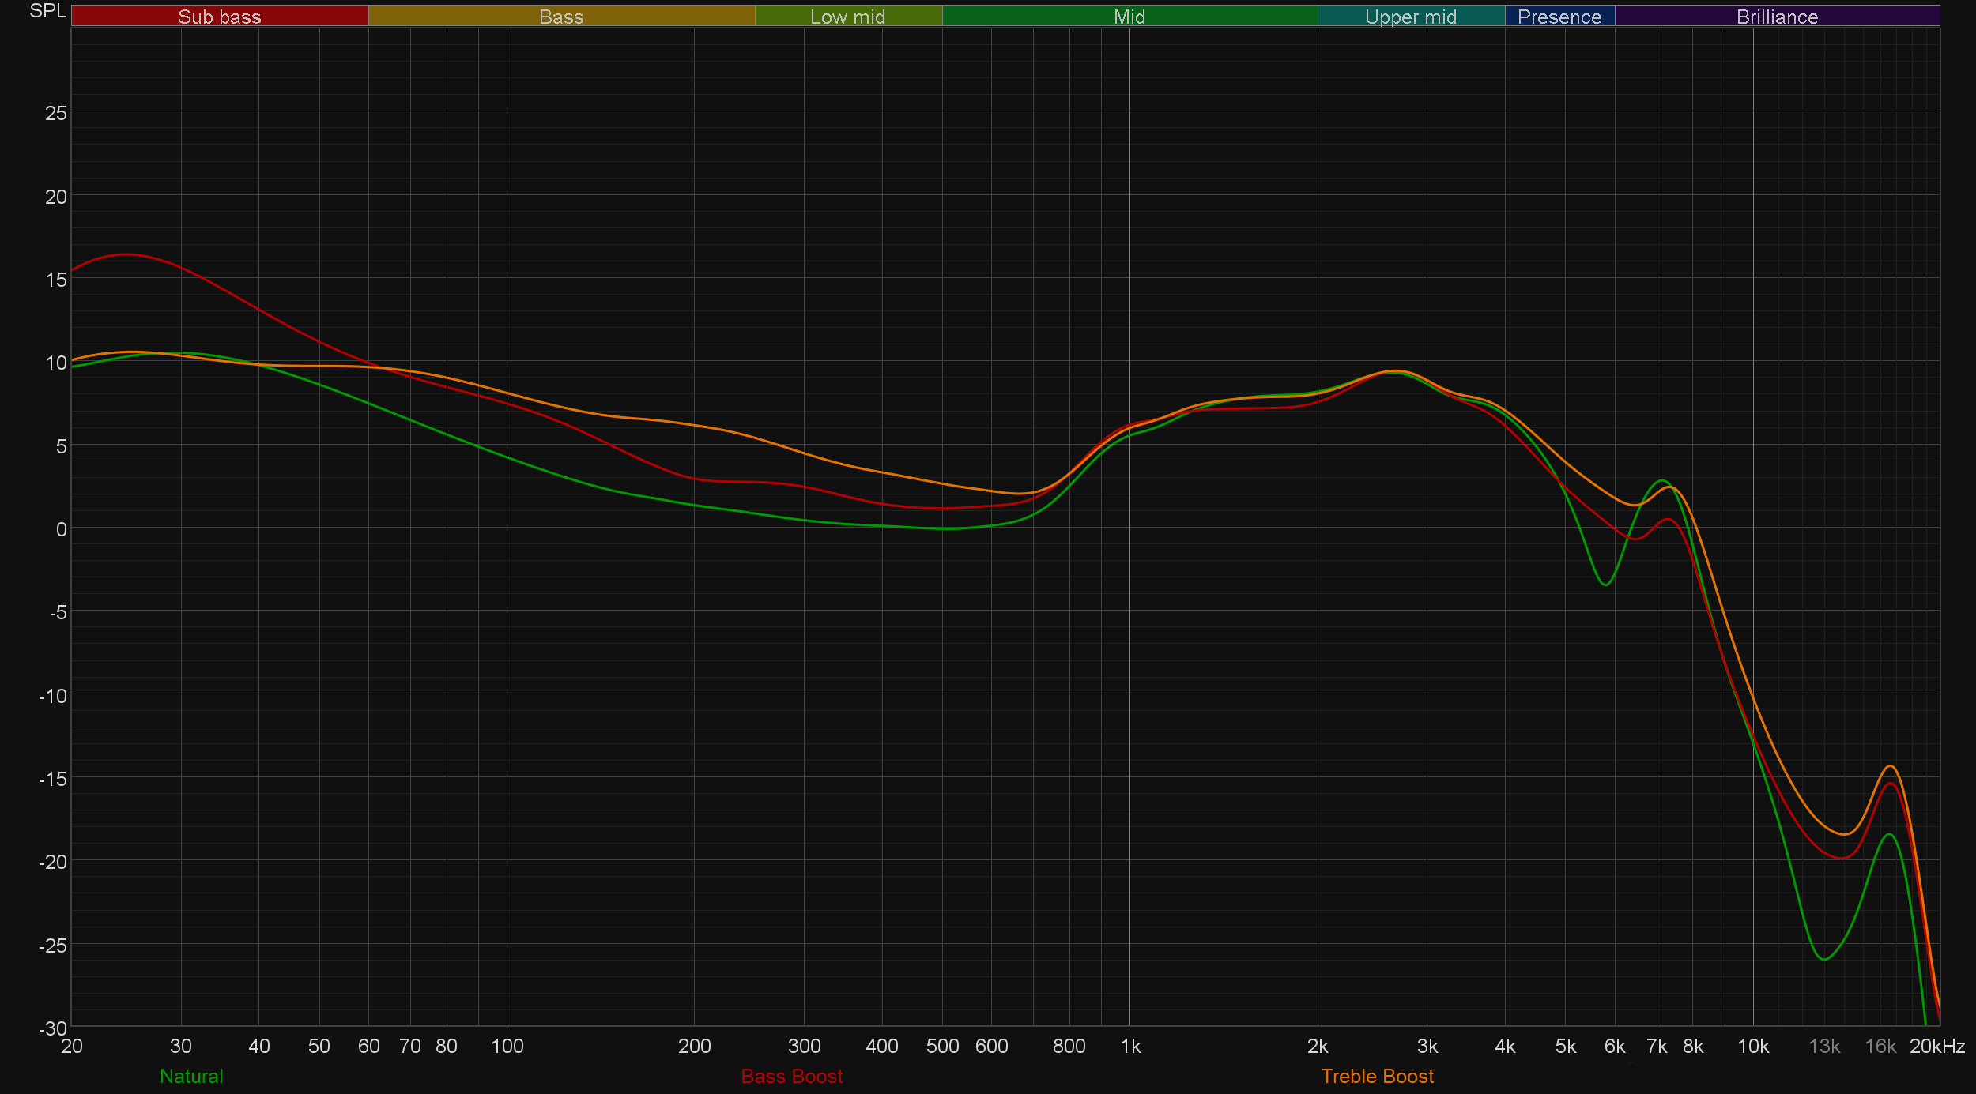The image size is (1976, 1094).
Task: Click the Upper mid band header
Action: 1411,17
